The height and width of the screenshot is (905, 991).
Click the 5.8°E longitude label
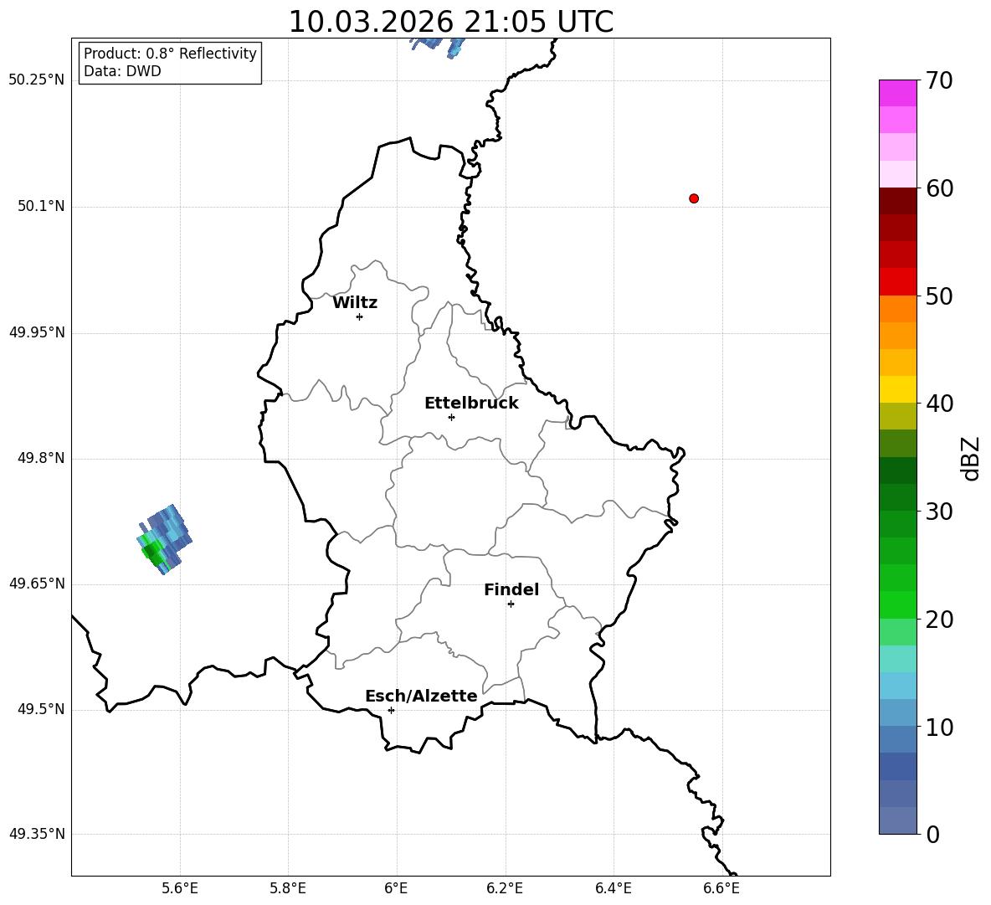coord(288,888)
